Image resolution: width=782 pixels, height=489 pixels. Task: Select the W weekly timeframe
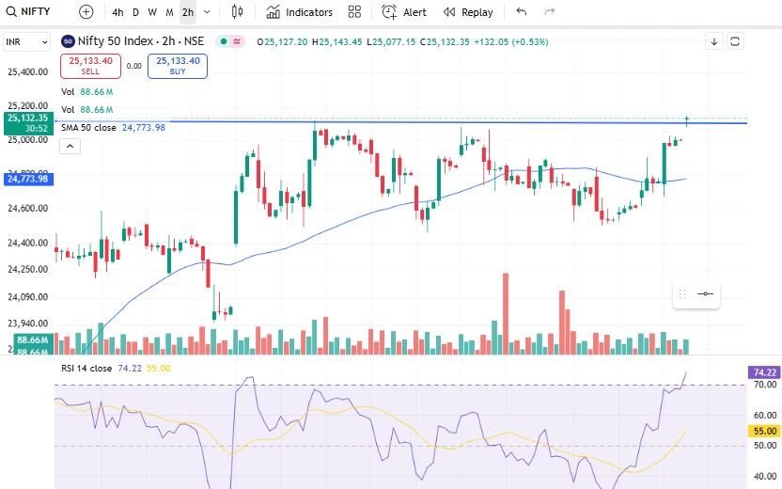pyautogui.click(x=152, y=12)
